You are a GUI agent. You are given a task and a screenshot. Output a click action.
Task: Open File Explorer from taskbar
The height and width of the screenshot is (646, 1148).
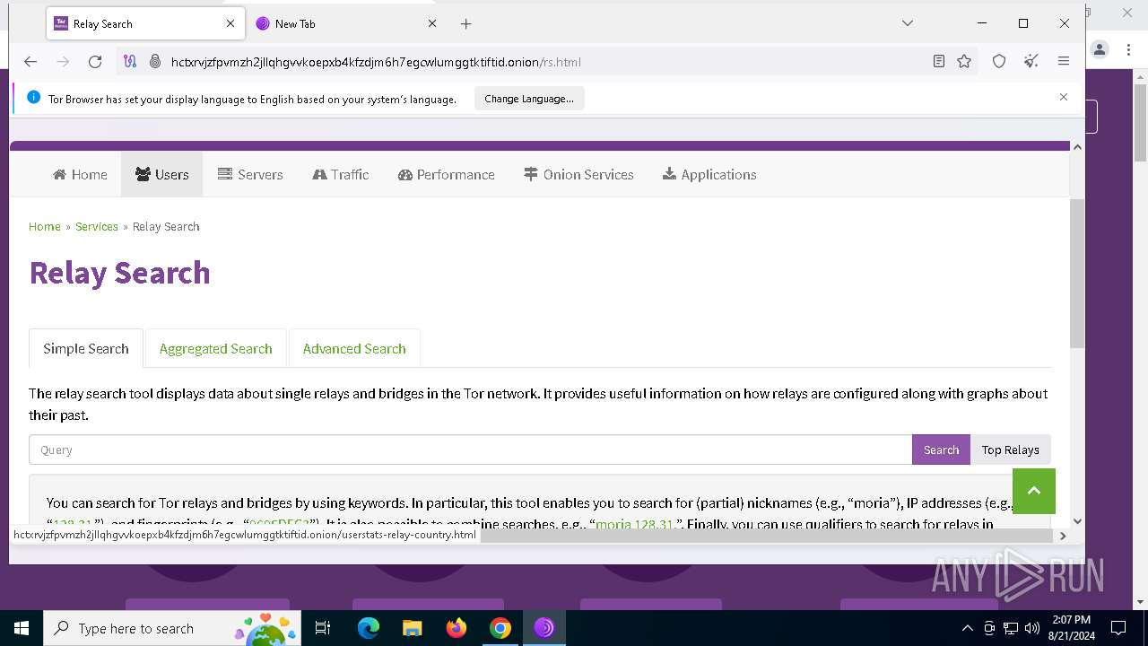click(x=412, y=628)
